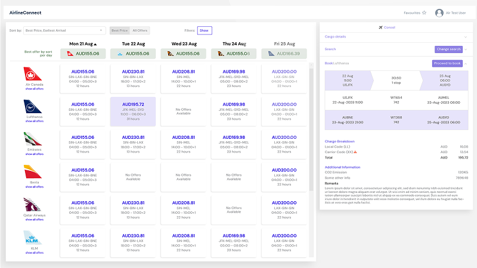This screenshot has height=268, width=477.
Task: Select Mon 21 Aug best offer AUD155.06
Action: (83, 54)
